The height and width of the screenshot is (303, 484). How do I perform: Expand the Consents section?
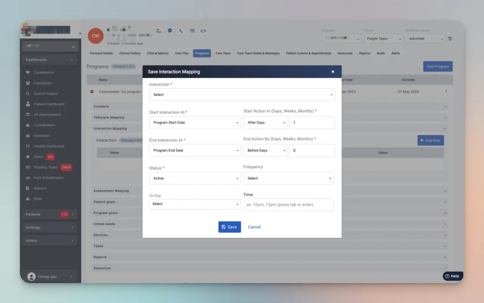270,107
